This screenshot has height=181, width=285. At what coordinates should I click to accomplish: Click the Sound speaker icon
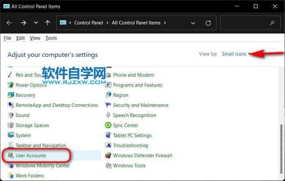click(x=11, y=115)
